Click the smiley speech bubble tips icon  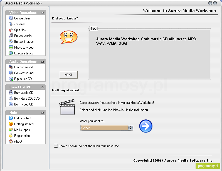(x=69, y=37)
